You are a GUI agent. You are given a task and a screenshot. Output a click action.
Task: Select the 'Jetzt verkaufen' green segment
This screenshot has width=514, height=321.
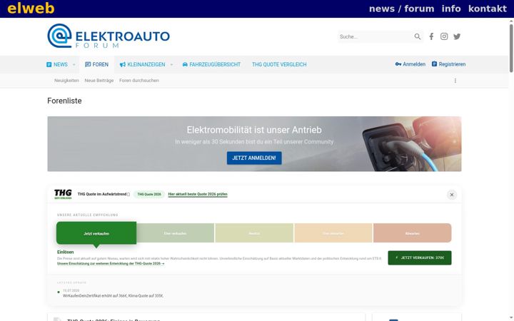96,233
